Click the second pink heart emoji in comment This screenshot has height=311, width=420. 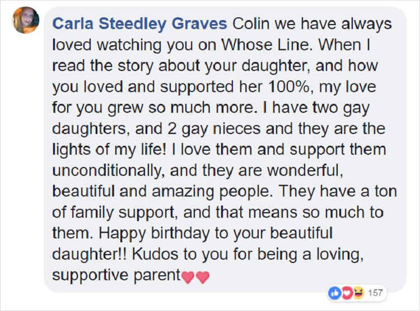coord(202,276)
